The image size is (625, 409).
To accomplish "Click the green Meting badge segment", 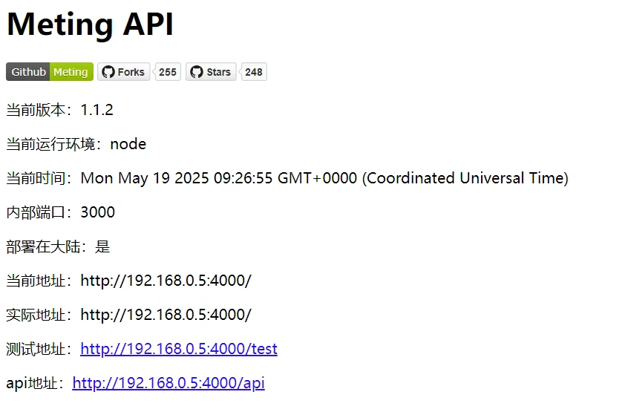I will (71, 72).
